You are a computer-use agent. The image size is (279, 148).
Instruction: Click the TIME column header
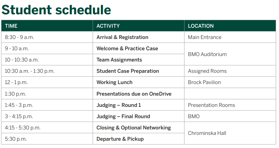(x=11, y=26)
